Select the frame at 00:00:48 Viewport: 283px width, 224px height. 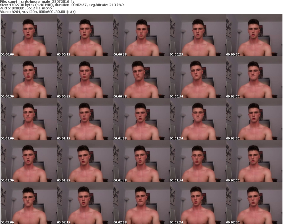coord(141,77)
